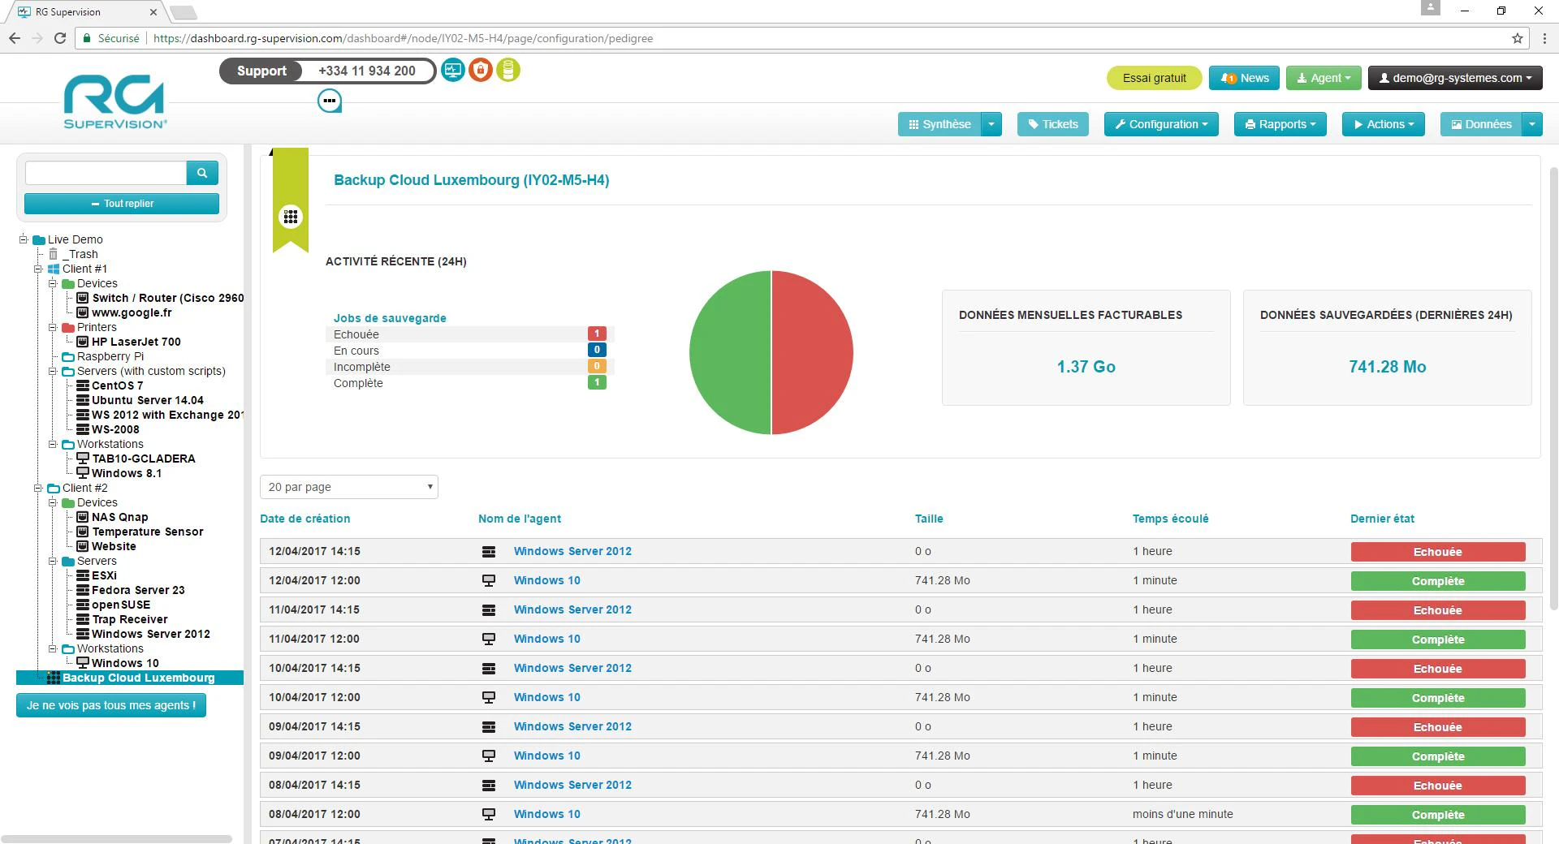Click the search magnifier button in sidebar
The height and width of the screenshot is (844, 1559).
point(202,172)
